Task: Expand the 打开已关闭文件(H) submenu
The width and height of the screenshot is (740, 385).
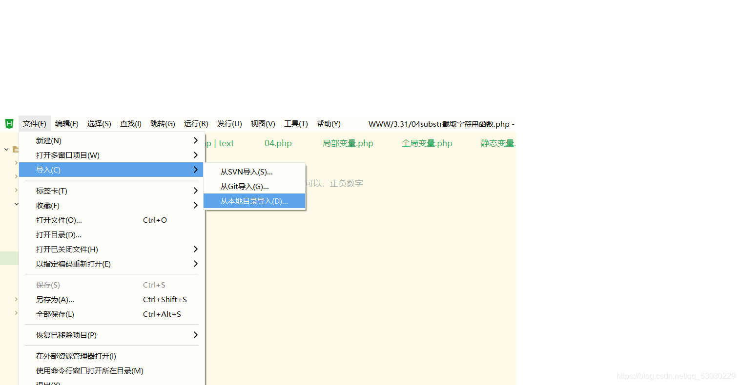Action: (x=195, y=249)
